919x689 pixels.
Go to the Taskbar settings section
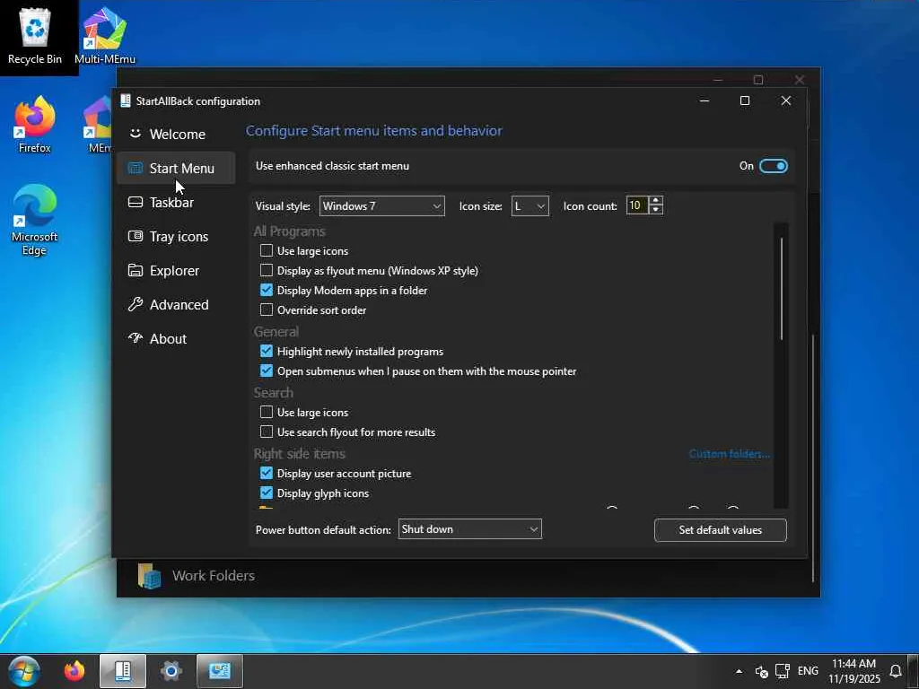click(x=176, y=202)
